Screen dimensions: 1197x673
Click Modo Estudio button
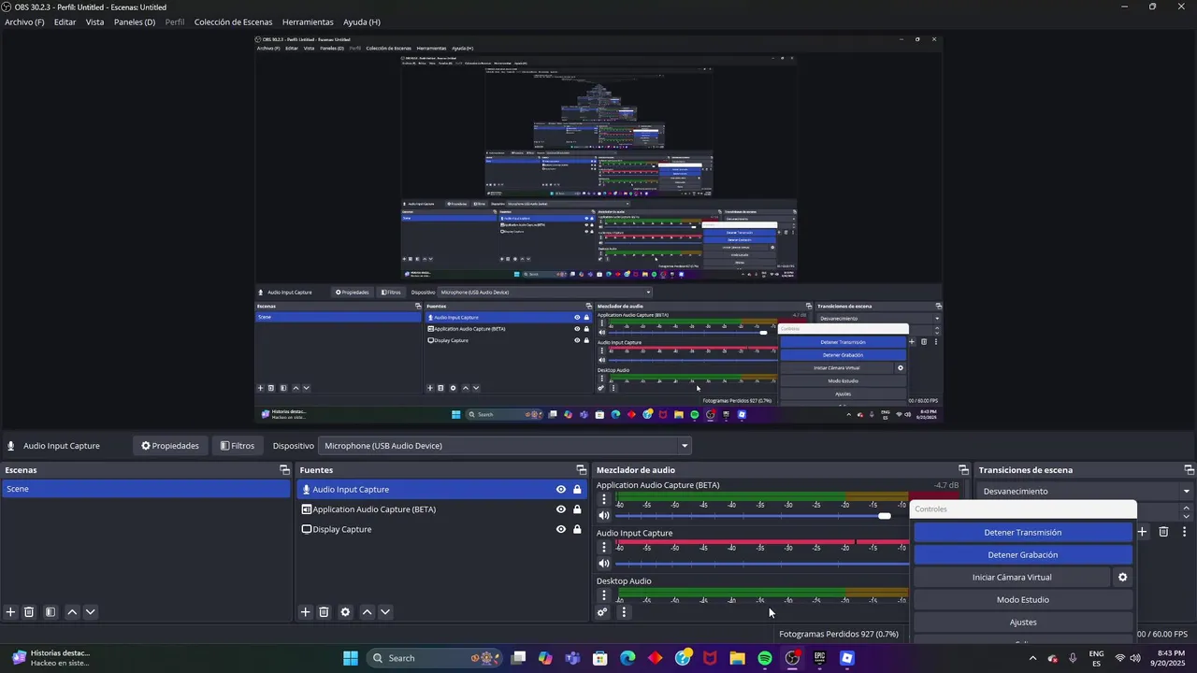[1023, 600]
